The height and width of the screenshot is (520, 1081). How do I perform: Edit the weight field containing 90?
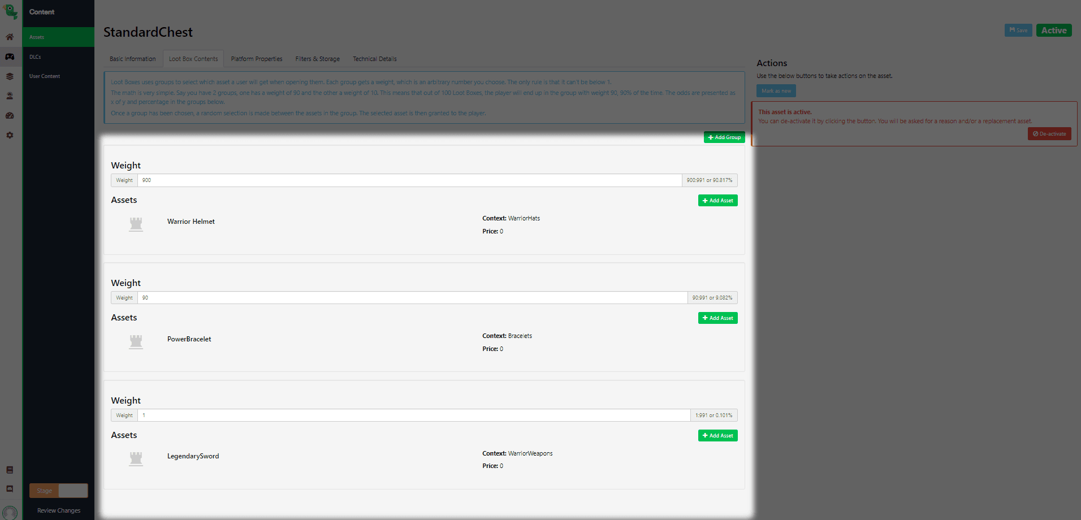click(413, 298)
